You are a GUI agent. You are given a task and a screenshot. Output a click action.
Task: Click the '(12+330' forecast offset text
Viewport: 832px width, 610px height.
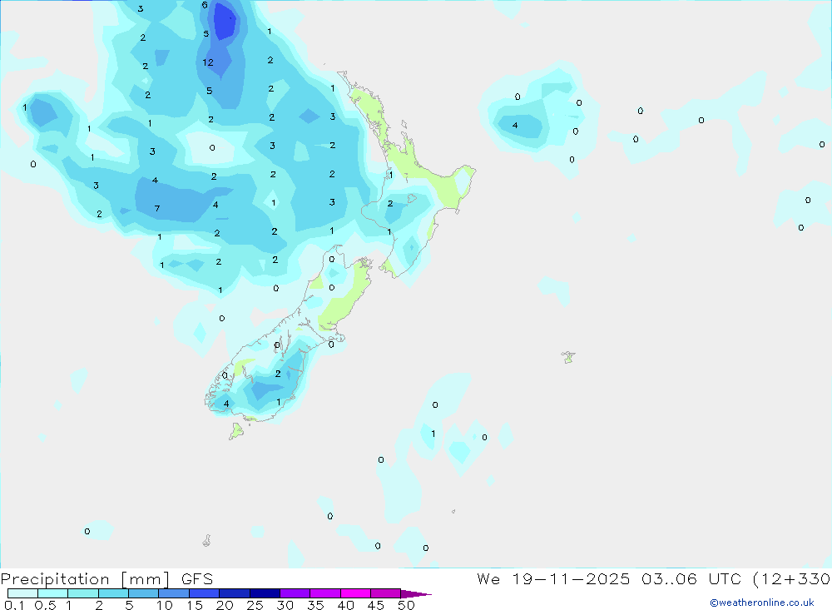[792, 579]
